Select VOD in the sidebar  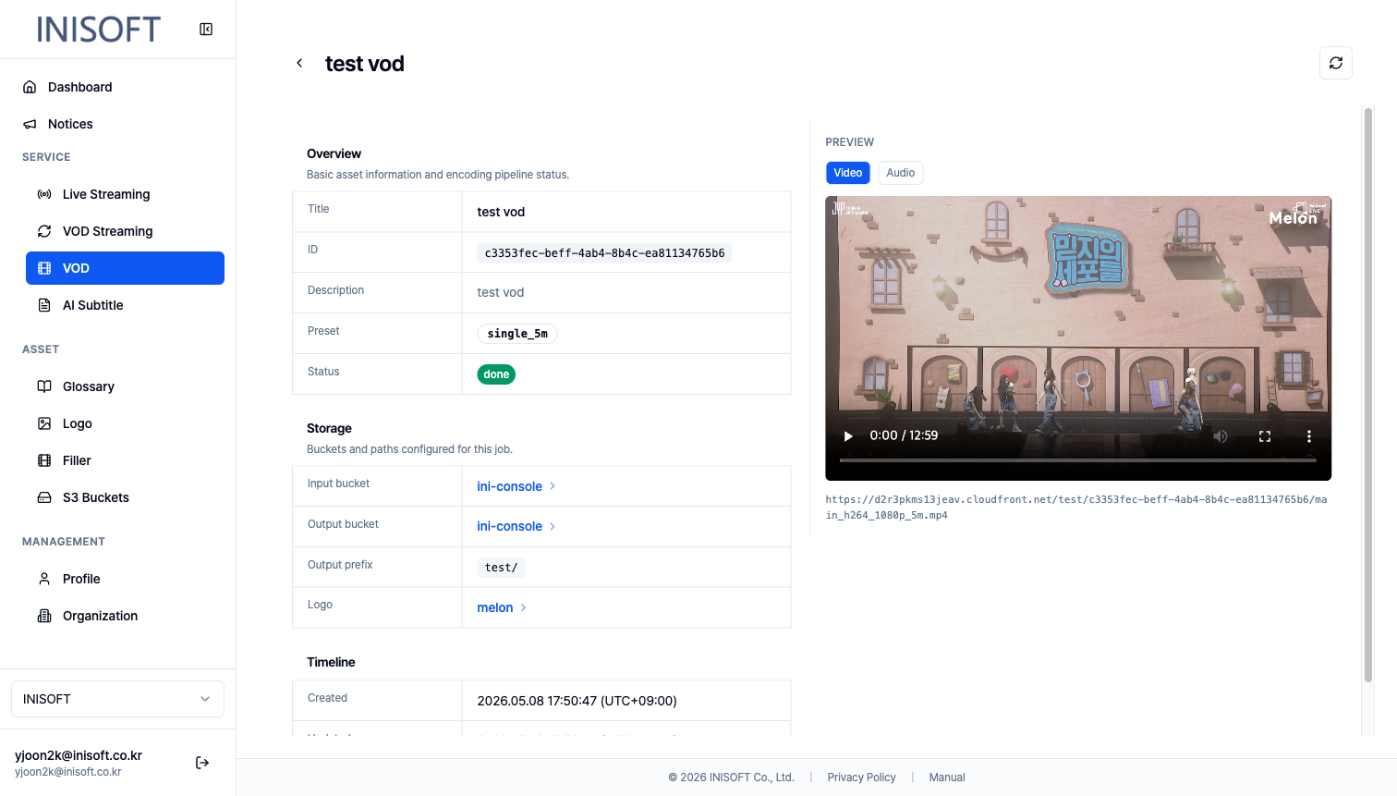pos(125,268)
